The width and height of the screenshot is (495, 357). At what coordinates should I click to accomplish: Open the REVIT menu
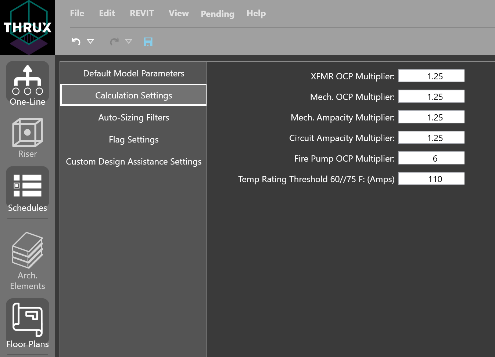coord(141,13)
